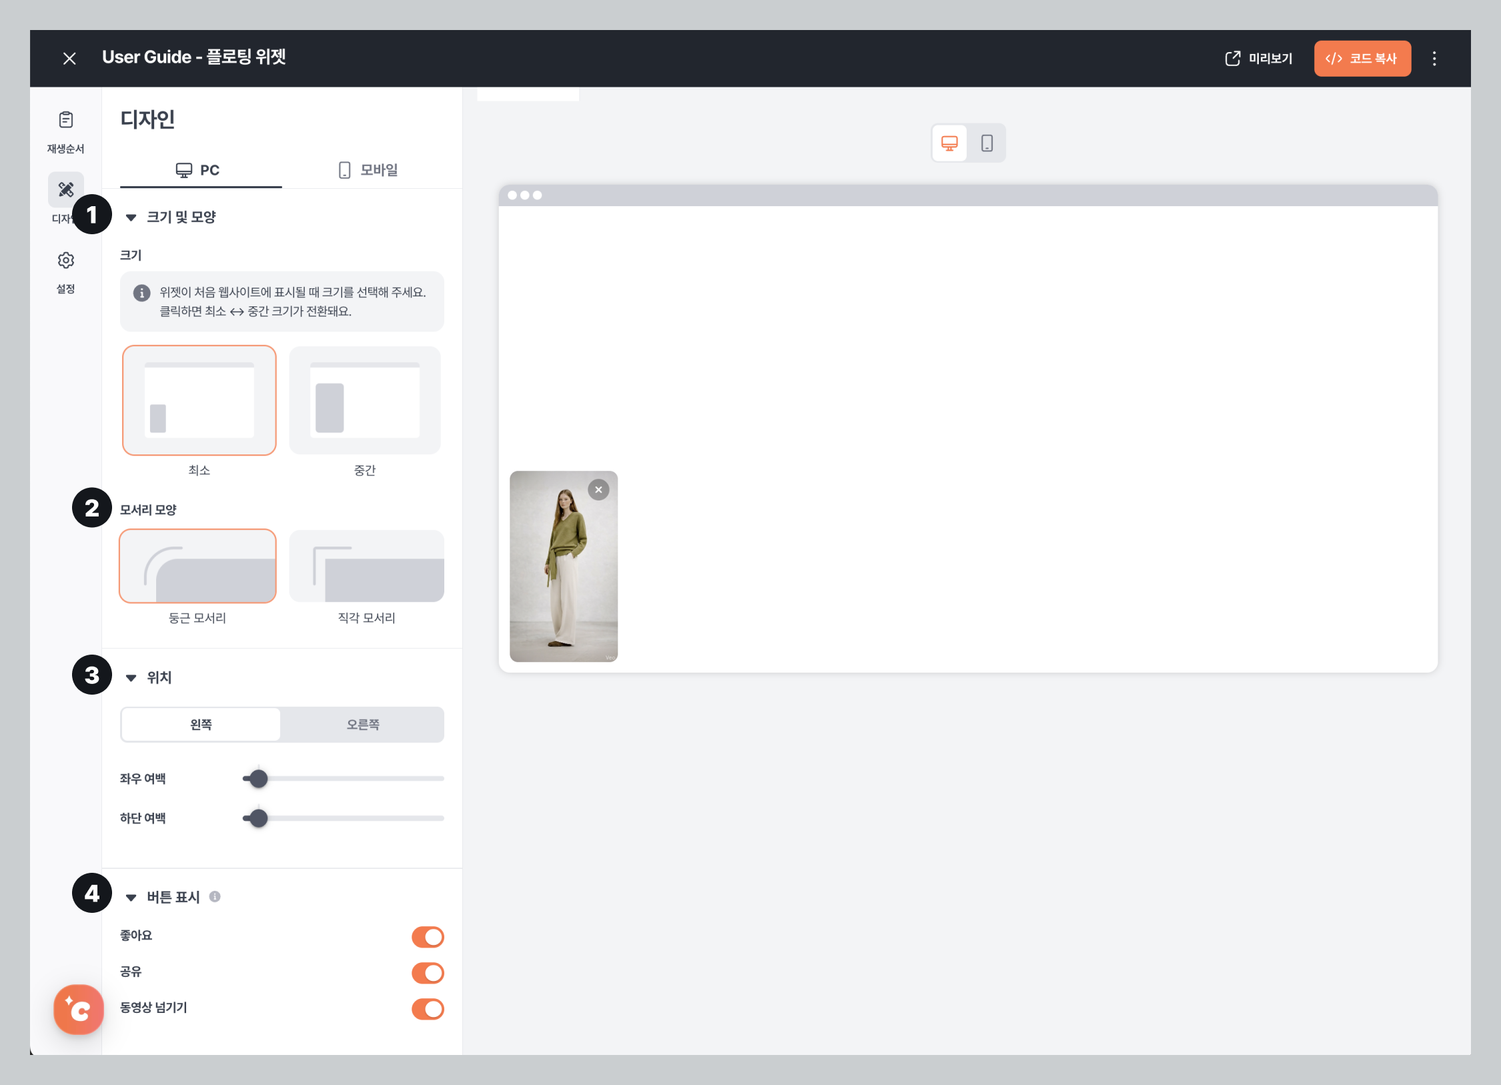Collapse the 크기 및 모양 section
This screenshot has height=1085, width=1501.
click(131, 218)
